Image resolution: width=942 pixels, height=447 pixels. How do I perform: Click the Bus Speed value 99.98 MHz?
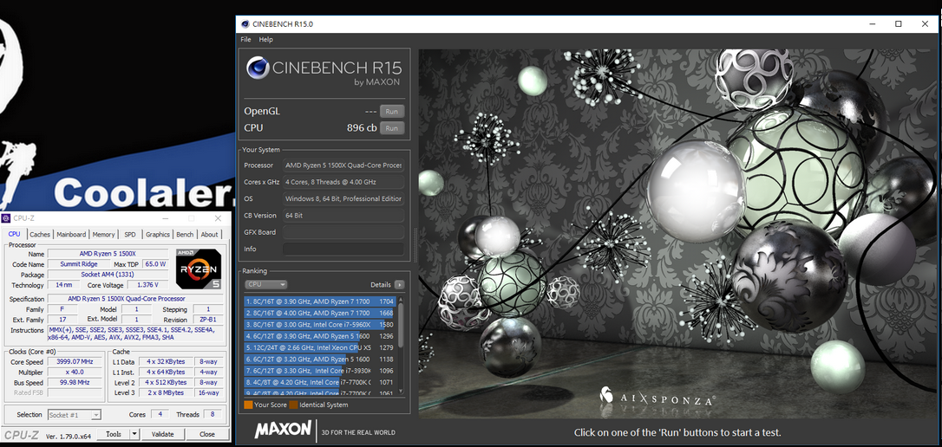click(x=75, y=382)
